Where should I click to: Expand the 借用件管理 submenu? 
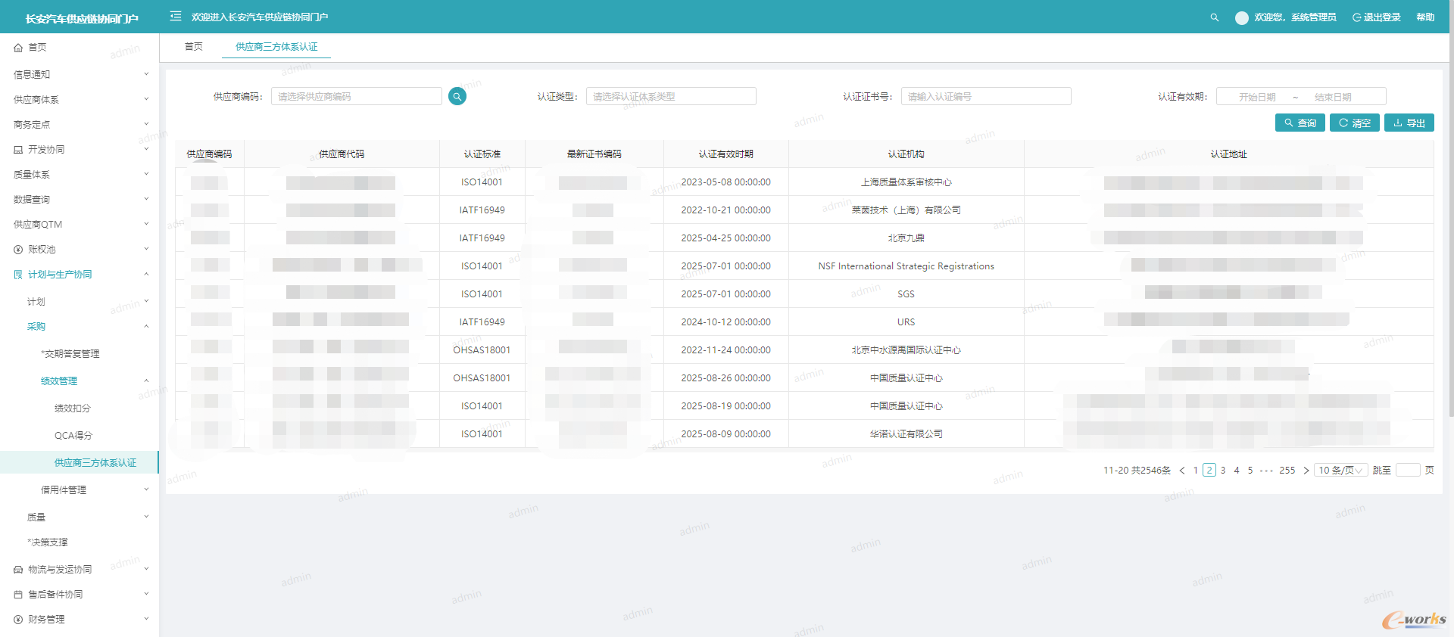(80, 489)
